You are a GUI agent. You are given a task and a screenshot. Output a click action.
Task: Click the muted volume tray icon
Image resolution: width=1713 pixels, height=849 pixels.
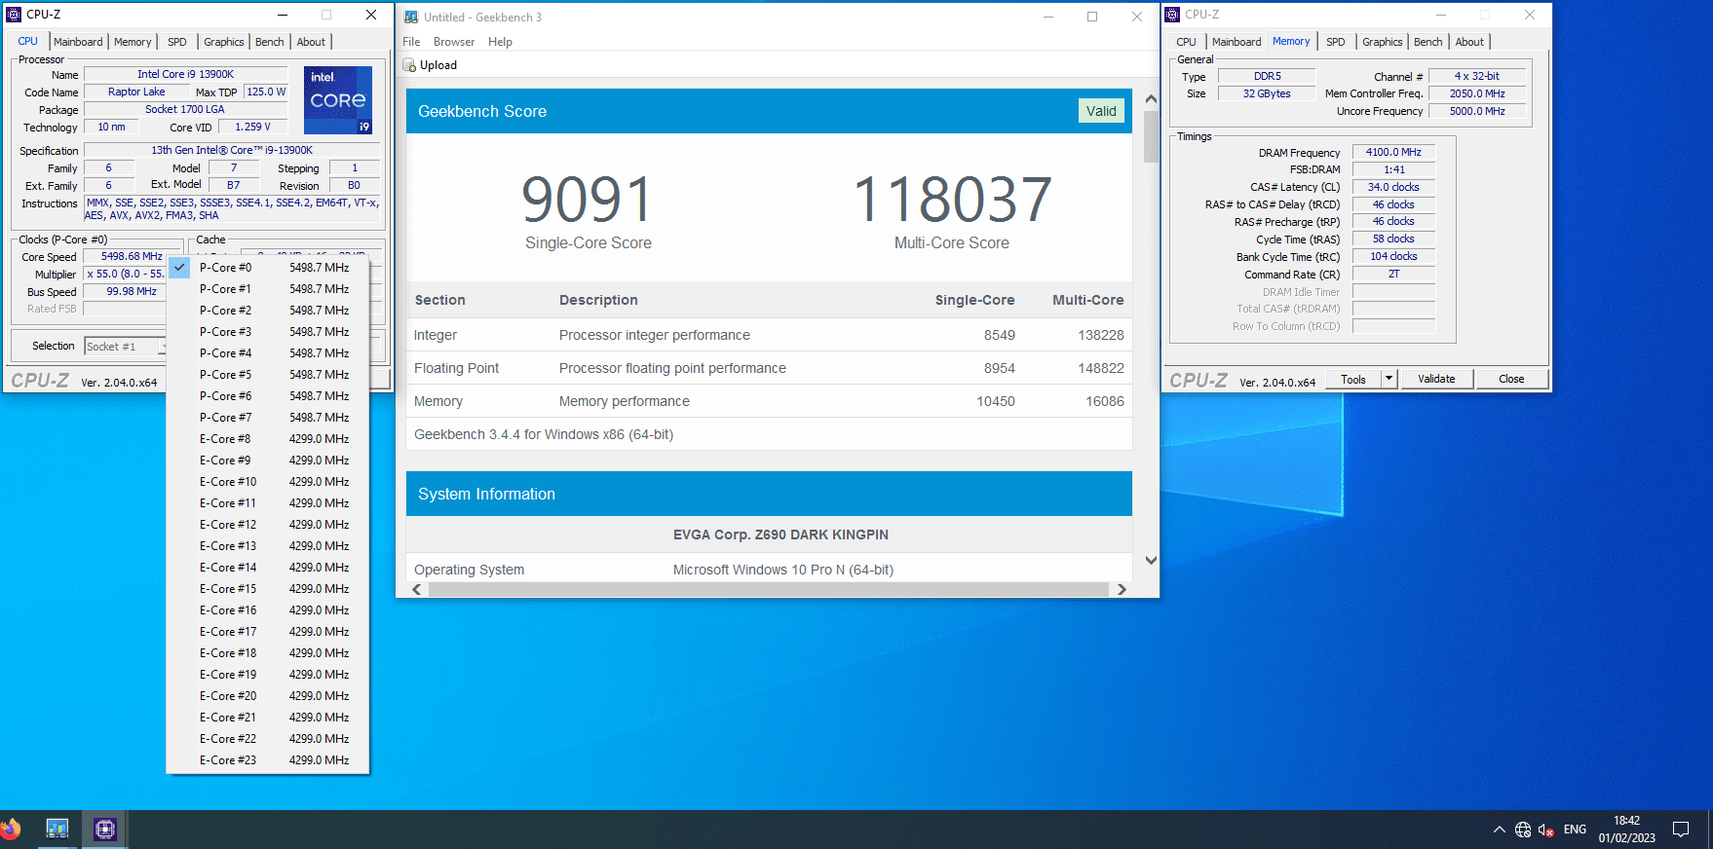pyautogui.click(x=1545, y=830)
